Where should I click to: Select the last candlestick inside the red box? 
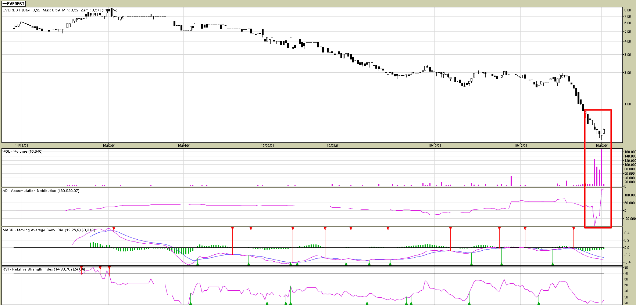tap(604, 131)
